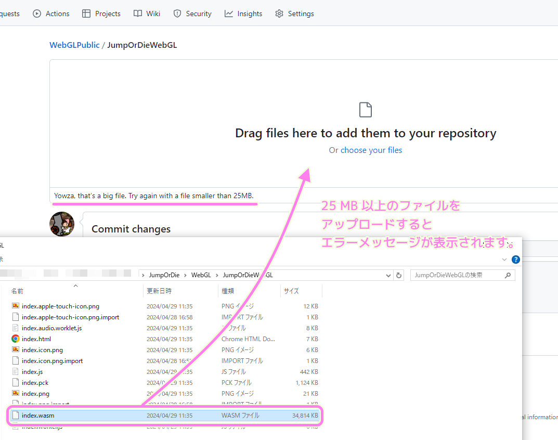This screenshot has height=440, width=558.
Task: Open the Security tab
Action: [x=192, y=14]
